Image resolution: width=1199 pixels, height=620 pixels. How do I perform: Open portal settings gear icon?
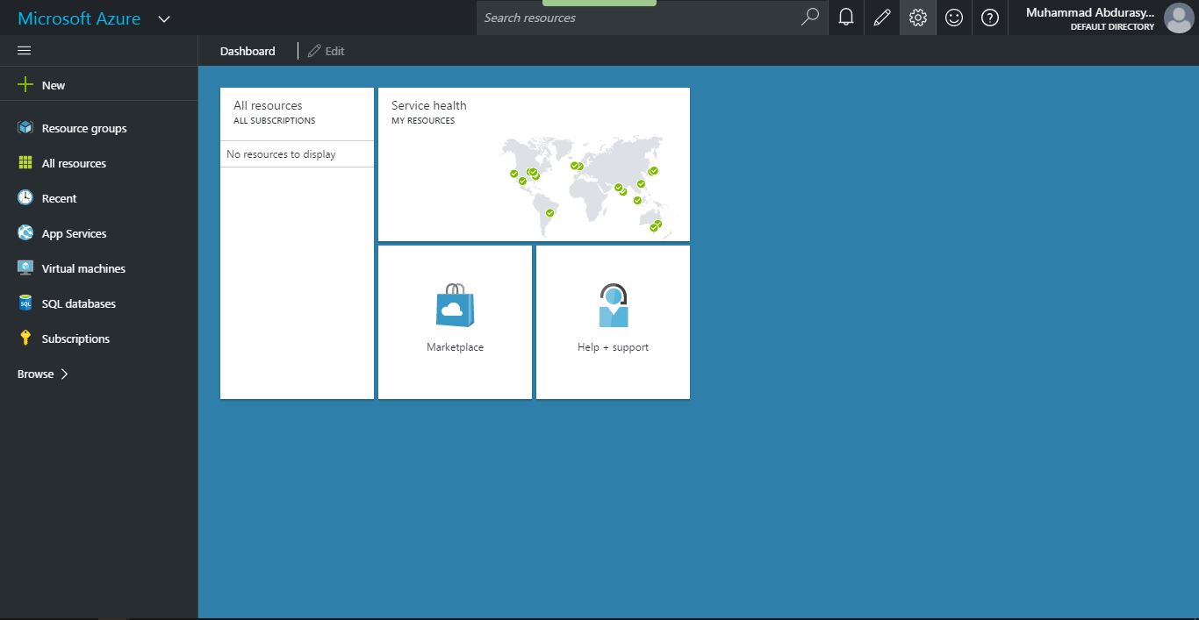918,18
